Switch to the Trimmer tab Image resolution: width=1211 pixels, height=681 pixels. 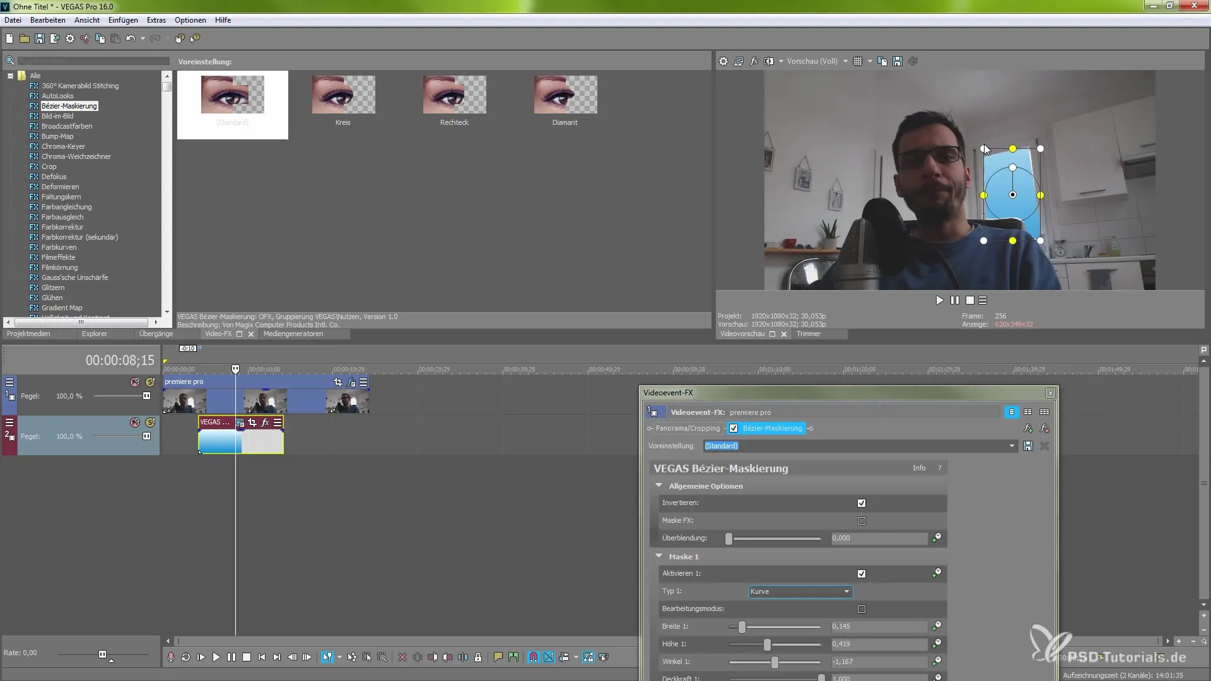[809, 334]
